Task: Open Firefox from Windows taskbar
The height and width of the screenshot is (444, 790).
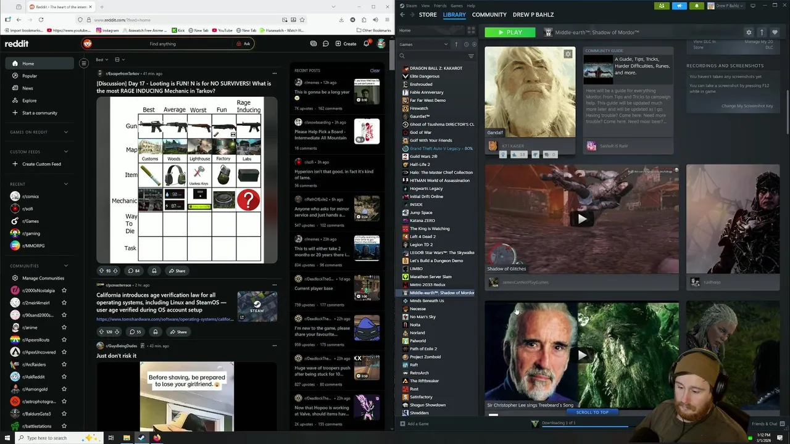Action: (x=157, y=438)
